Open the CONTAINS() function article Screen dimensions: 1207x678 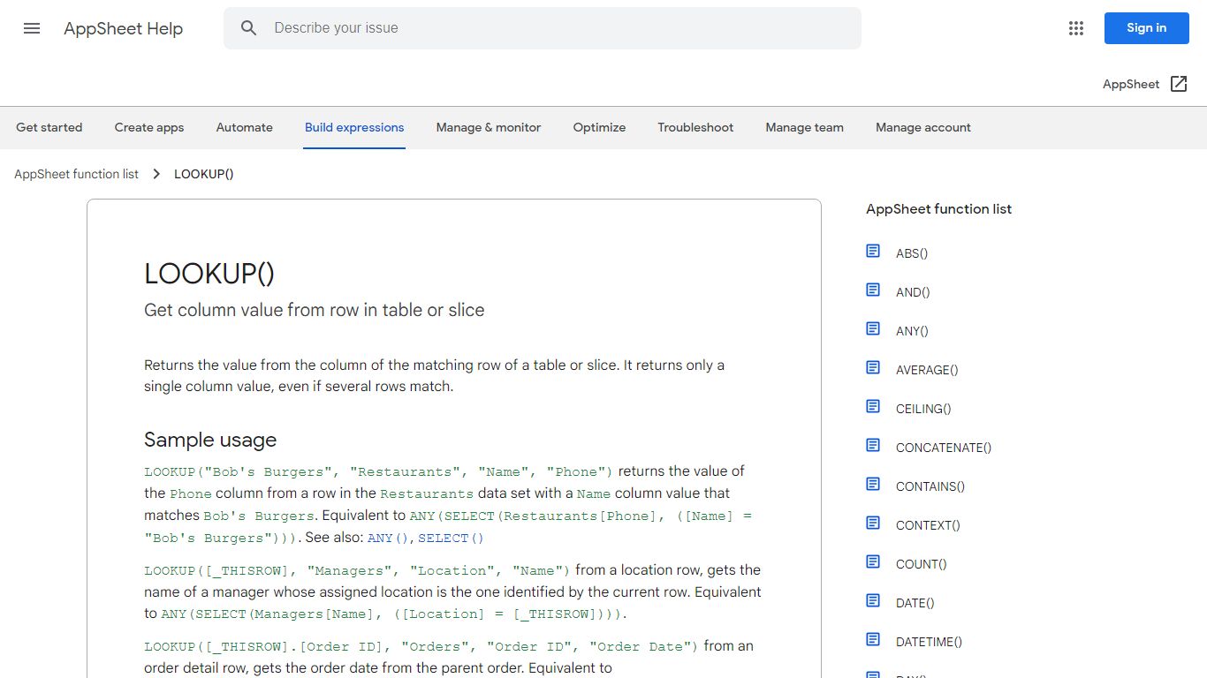[930, 486]
